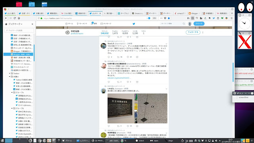This screenshot has height=143, width=254.
Task: Open the profile three-dot more options
Action: 203,33
